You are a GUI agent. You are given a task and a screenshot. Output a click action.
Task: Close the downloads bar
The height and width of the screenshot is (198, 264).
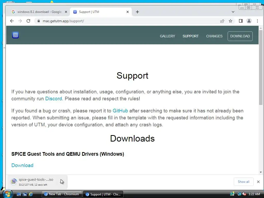[x=258, y=182]
